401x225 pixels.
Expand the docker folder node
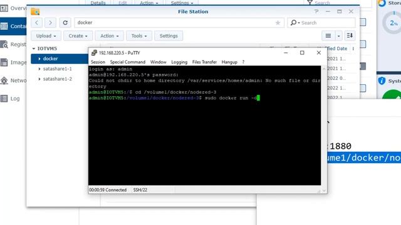39,59
